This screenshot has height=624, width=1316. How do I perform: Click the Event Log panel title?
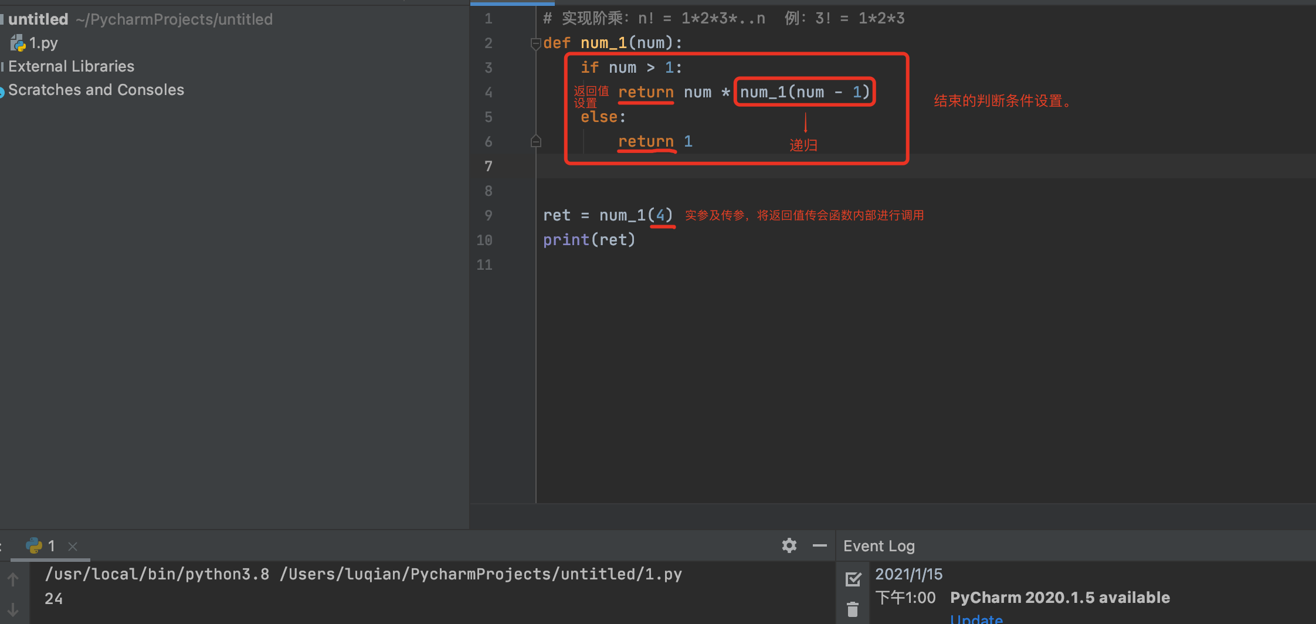click(x=879, y=546)
